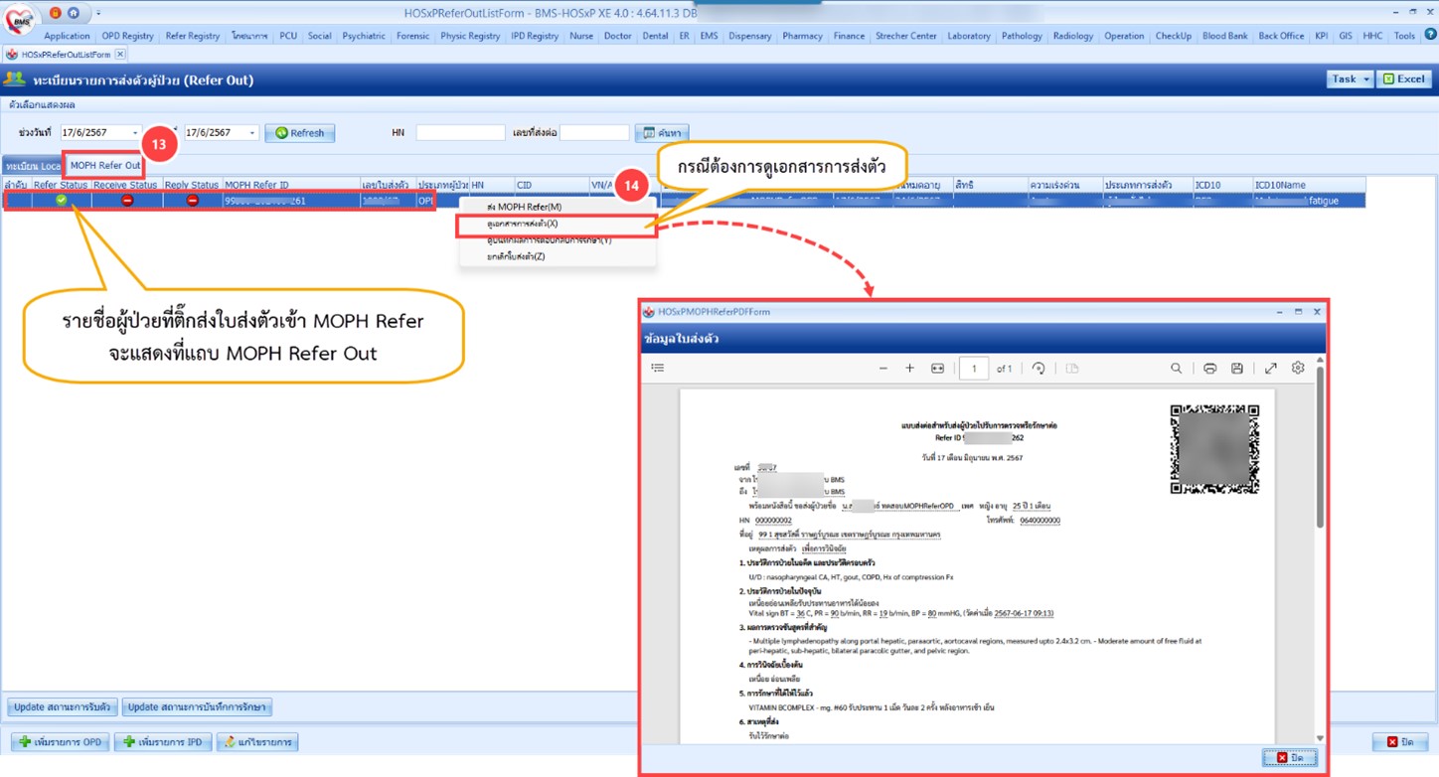Viewport: 1439px width, 777px height.
Task: Open the Refer Registry menu
Action: [193, 36]
